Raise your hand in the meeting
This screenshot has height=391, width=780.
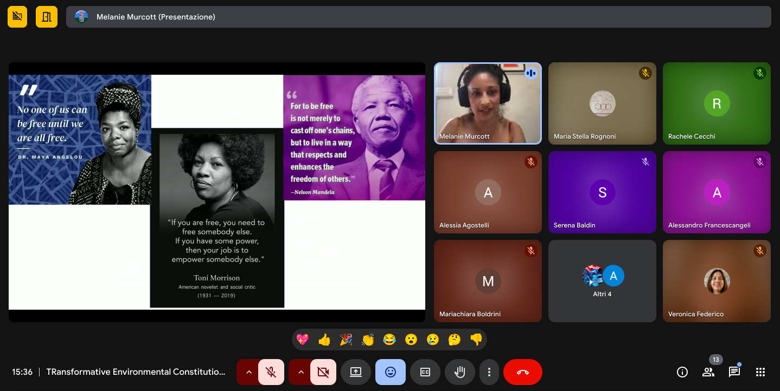pyautogui.click(x=460, y=372)
